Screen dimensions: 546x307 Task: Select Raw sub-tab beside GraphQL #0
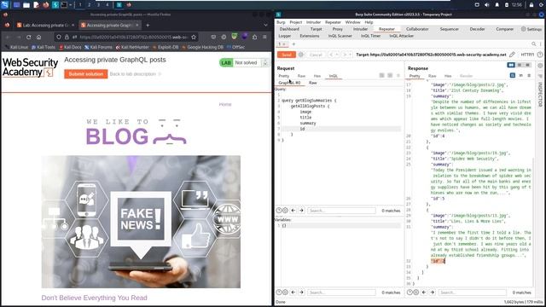point(313,83)
